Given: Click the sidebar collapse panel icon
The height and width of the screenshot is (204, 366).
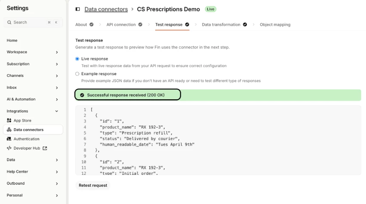Looking at the screenshot, I should pyautogui.click(x=77, y=9).
